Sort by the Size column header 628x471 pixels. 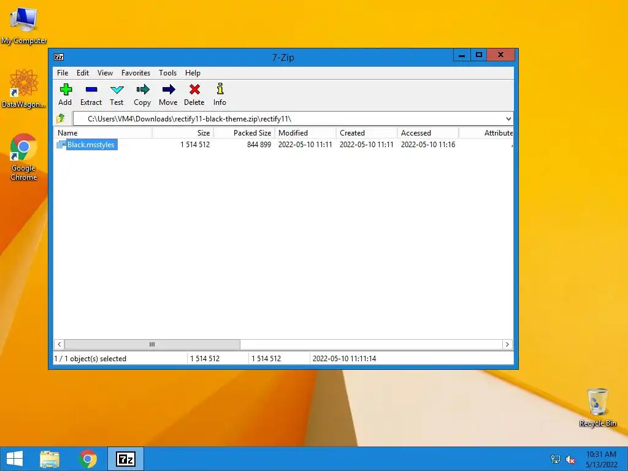(183, 133)
